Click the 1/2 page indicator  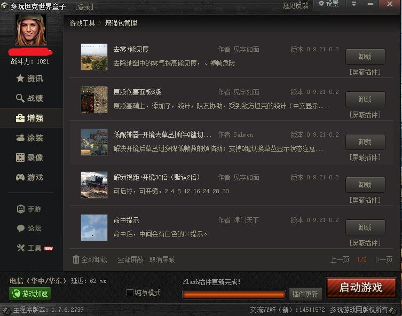point(361,259)
